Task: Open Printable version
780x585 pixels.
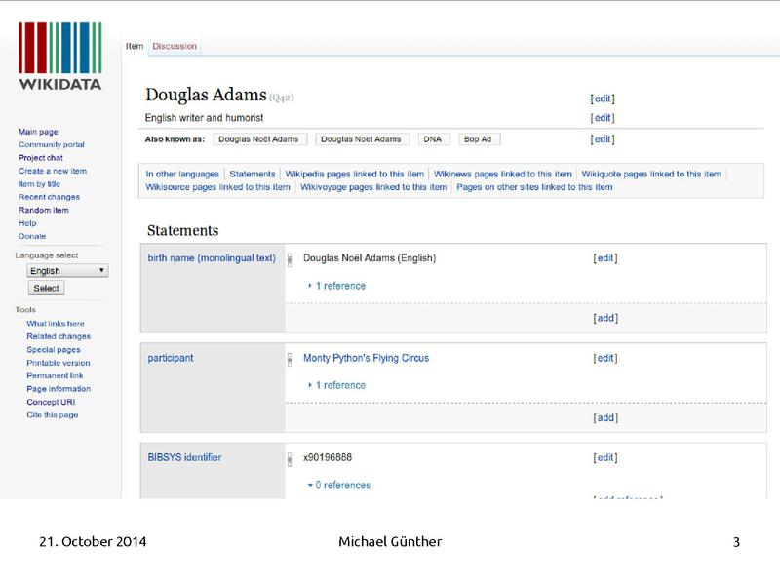Action: [x=58, y=363]
